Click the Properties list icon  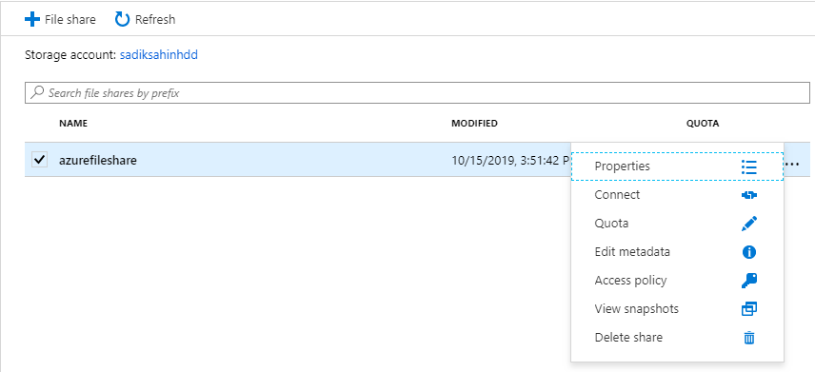pyautogui.click(x=749, y=166)
